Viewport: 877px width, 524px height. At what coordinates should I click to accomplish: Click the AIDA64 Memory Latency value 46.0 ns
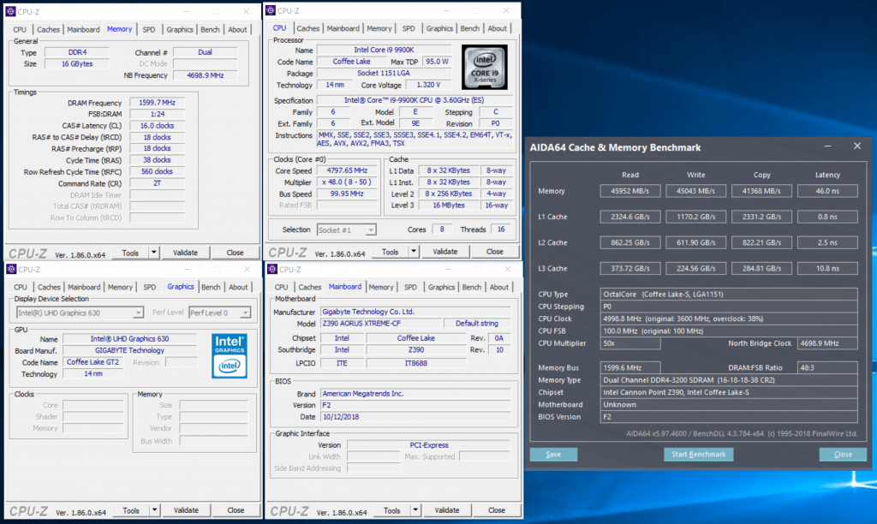tap(827, 191)
